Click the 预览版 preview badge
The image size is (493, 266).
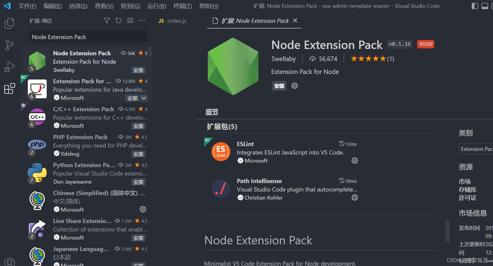[426, 44]
